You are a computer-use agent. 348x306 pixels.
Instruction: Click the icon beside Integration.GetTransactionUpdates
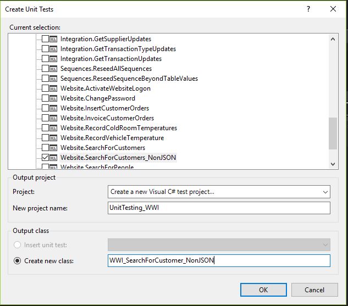(53, 59)
